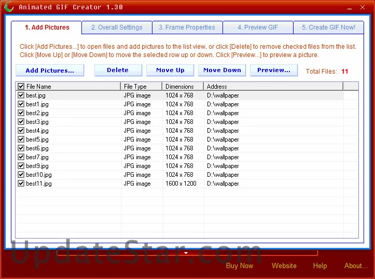This screenshot has width=375, height=279.
Task: Click the Add Pictures... button
Action: coord(50,71)
